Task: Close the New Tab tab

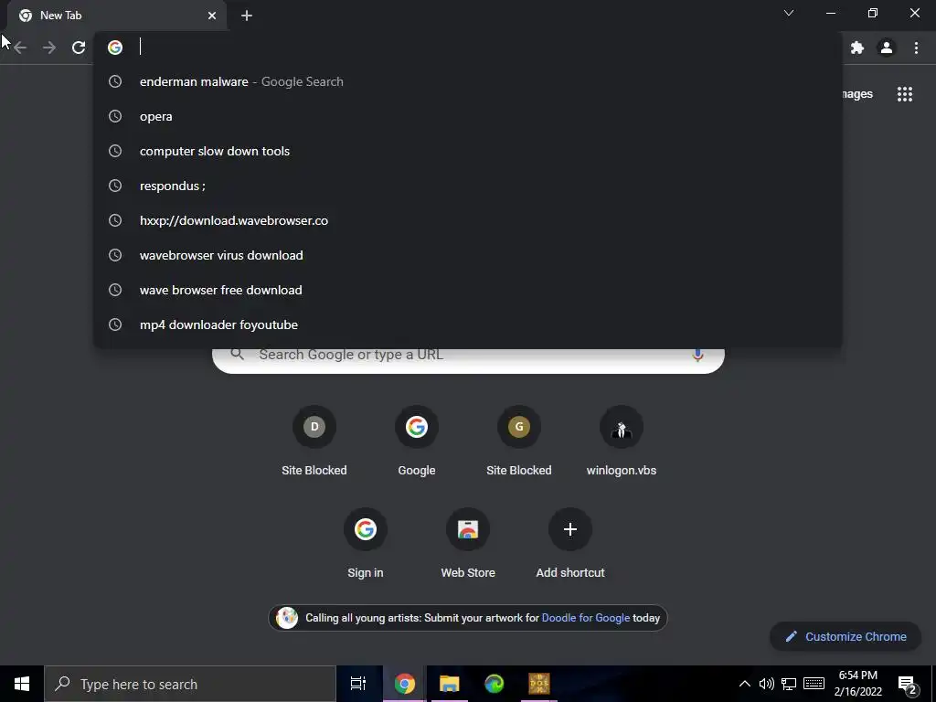Action: coord(212,16)
